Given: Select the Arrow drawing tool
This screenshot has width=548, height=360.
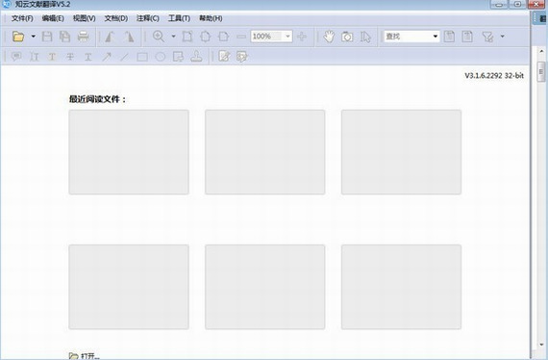Looking at the screenshot, I should point(107,57).
